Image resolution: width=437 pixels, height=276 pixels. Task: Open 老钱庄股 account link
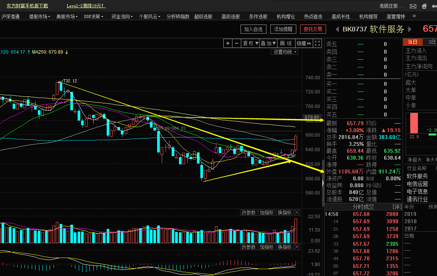click(392, 6)
